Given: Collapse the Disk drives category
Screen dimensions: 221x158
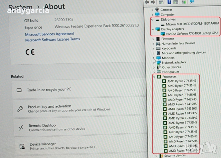Looking at the screenshot, I should pos(153,20).
